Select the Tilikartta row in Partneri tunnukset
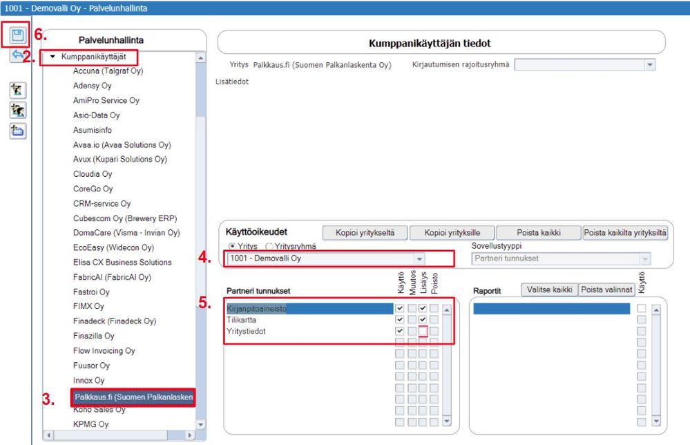The width and height of the screenshot is (690, 445). (x=309, y=320)
